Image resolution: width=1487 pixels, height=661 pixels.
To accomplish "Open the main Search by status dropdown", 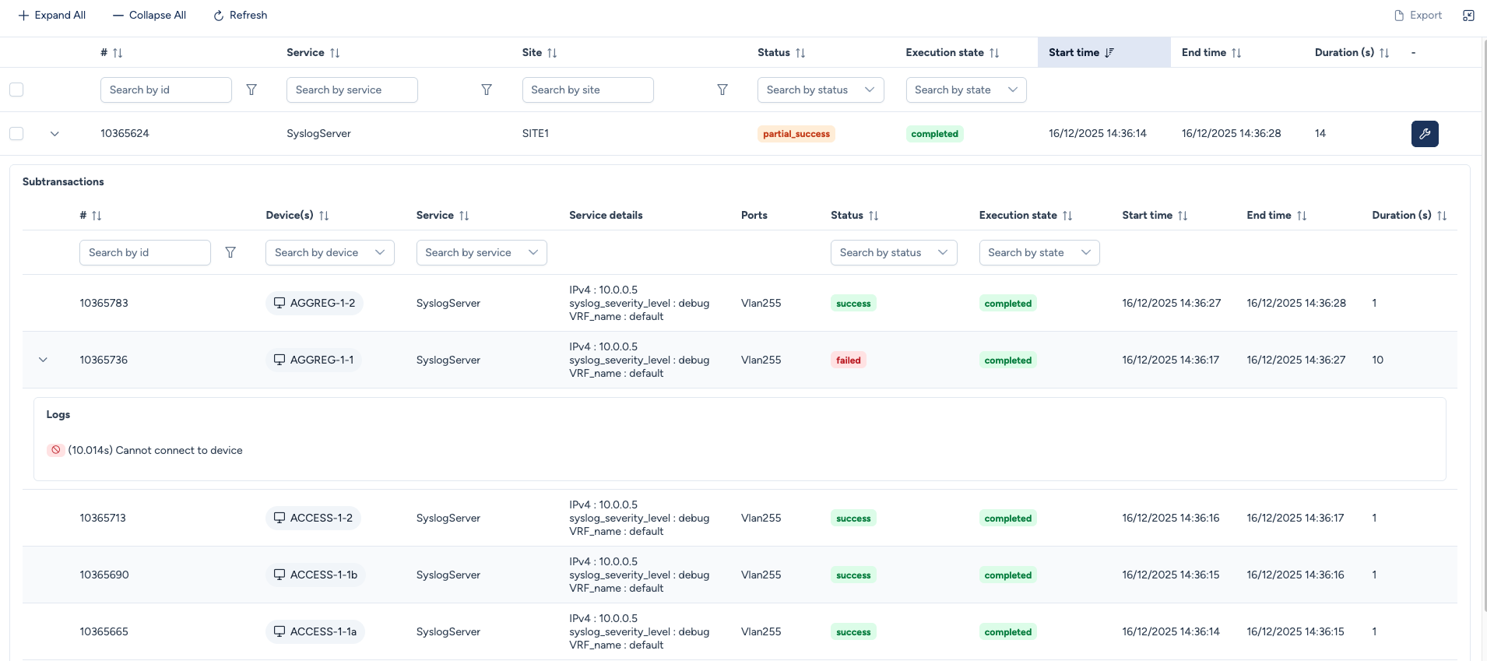I will tap(820, 90).
